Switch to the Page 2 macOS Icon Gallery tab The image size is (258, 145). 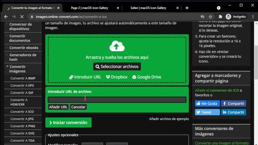89,8
